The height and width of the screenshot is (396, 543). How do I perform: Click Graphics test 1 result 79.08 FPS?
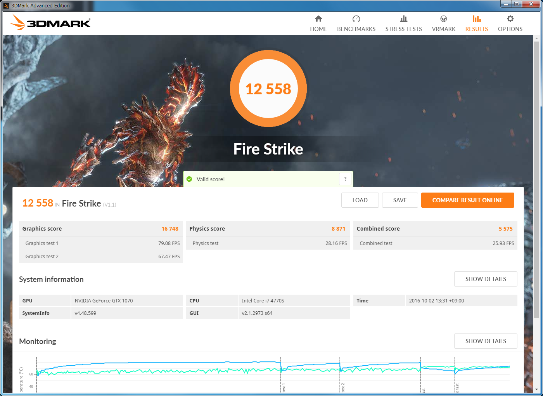point(169,243)
